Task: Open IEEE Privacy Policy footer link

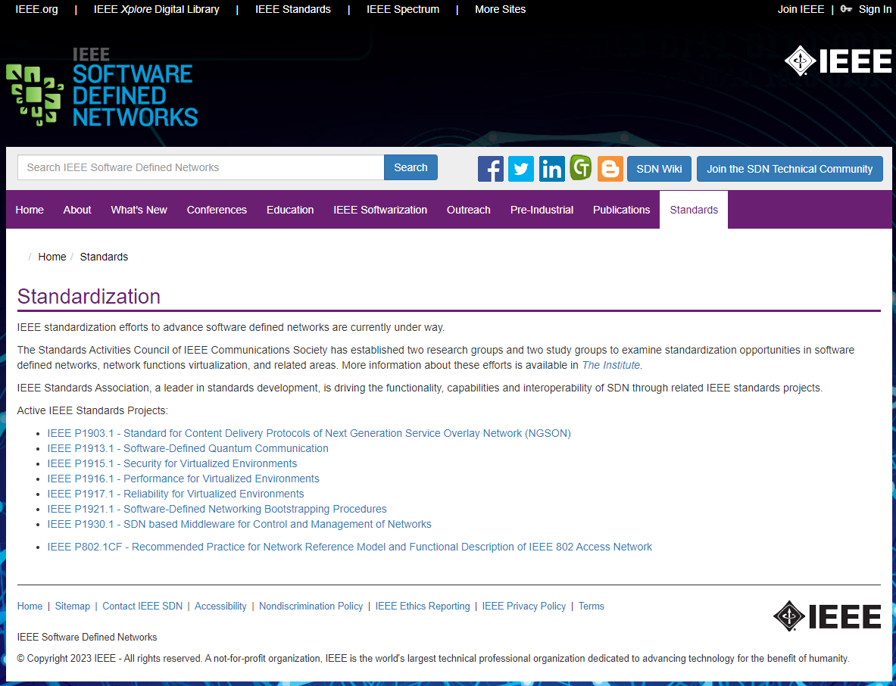Action: tap(524, 606)
